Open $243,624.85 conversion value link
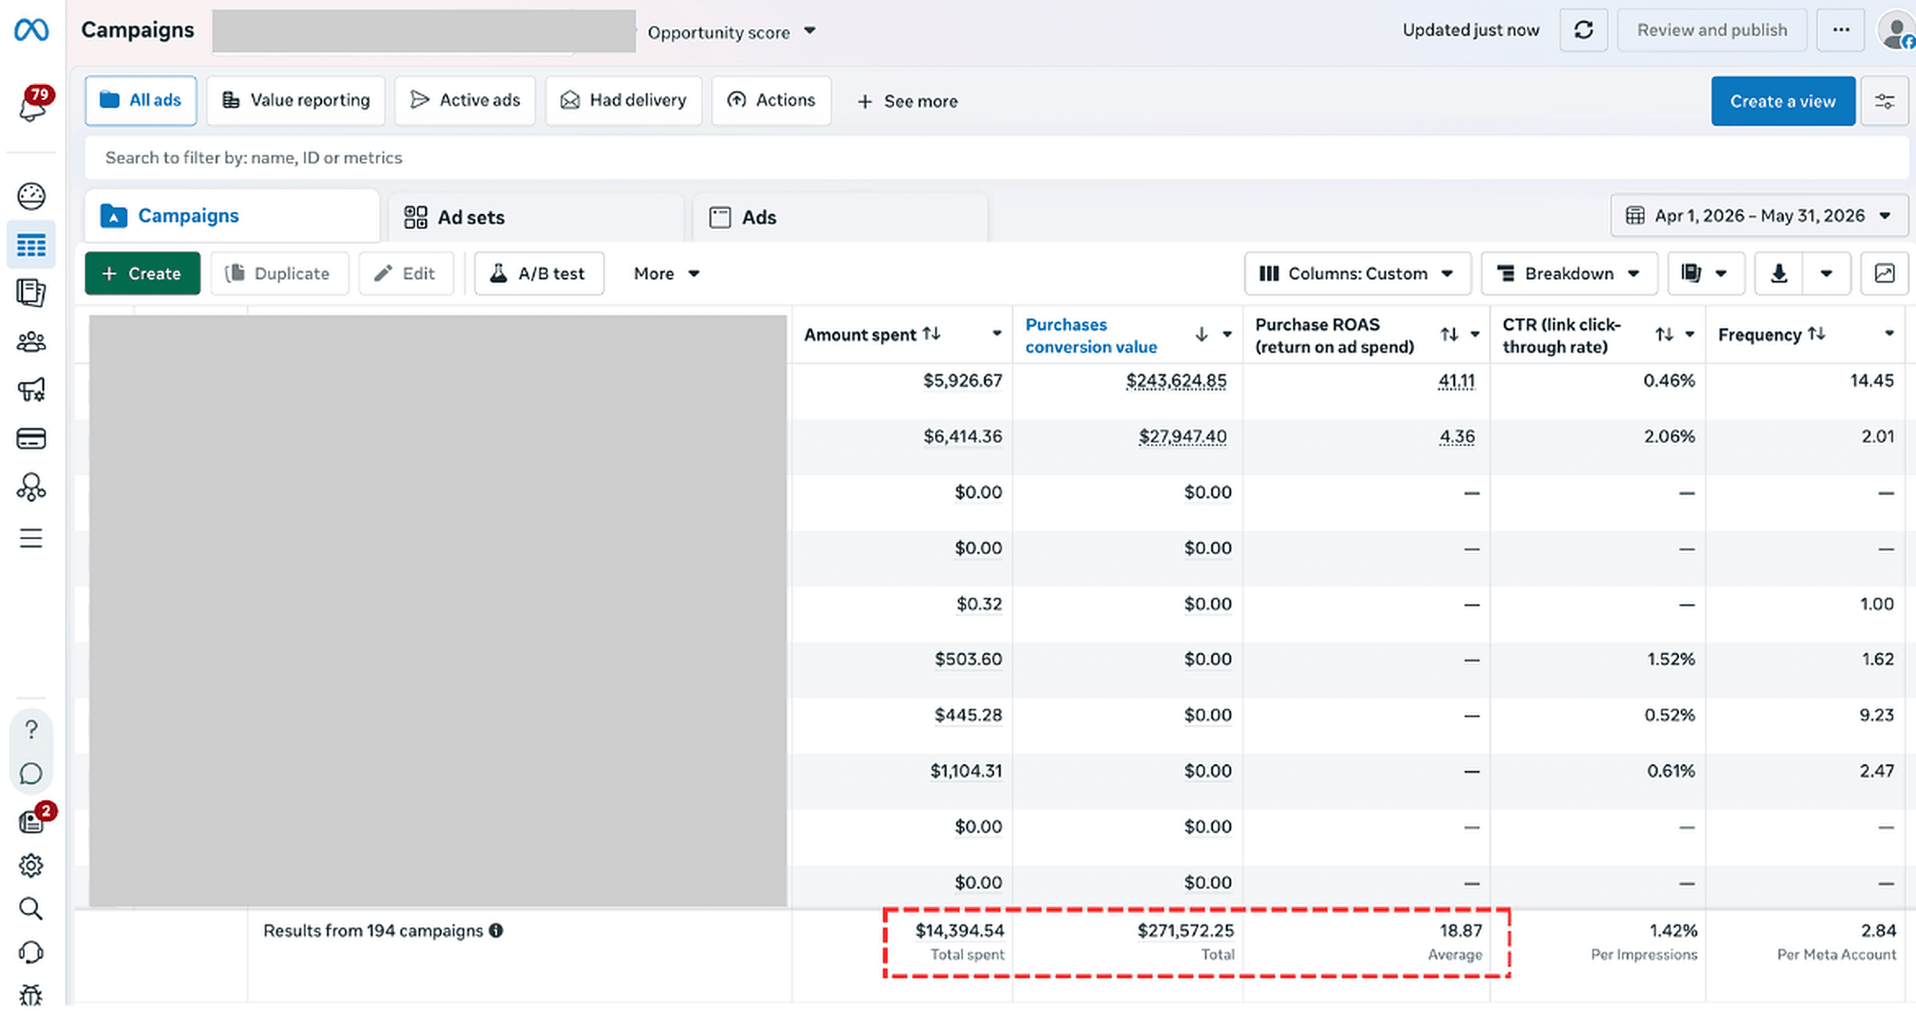 (1176, 381)
